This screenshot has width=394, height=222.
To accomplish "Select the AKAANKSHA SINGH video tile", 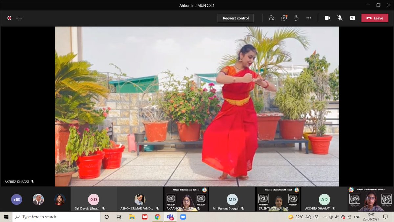I will point(186,199).
